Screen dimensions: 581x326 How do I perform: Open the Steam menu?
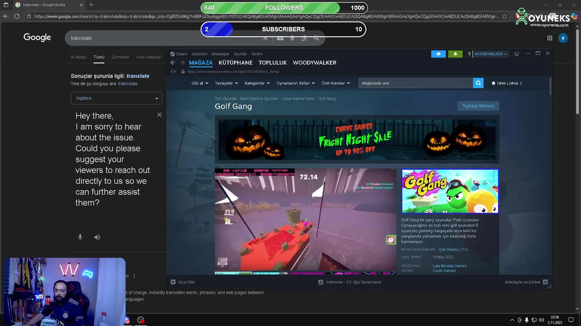point(182,54)
